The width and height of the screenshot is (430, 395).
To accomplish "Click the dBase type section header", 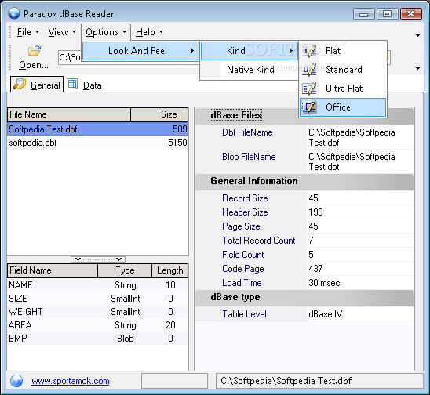I will (x=304, y=298).
